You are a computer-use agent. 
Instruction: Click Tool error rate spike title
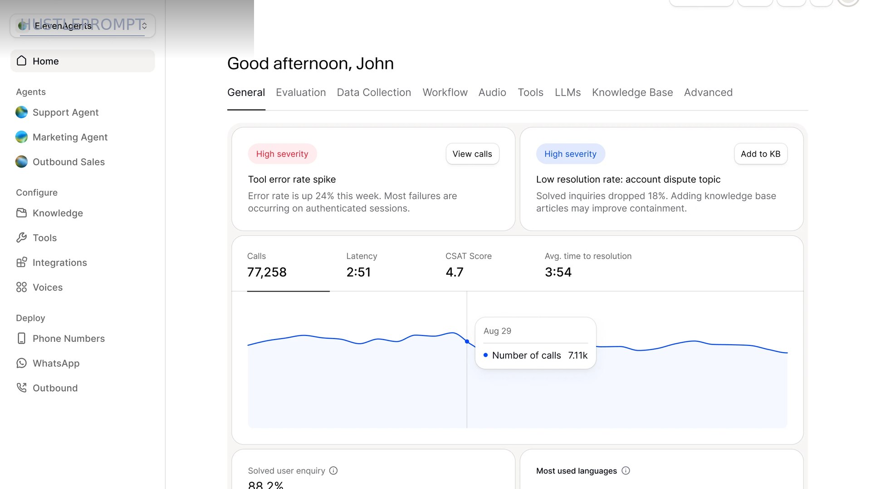(x=292, y=179)
